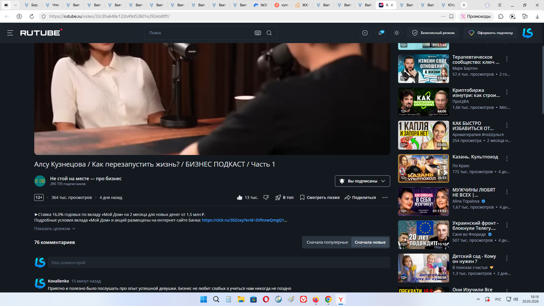Click the page vertical scrollbar
This screenshot has width=544, height=306.
542,79
